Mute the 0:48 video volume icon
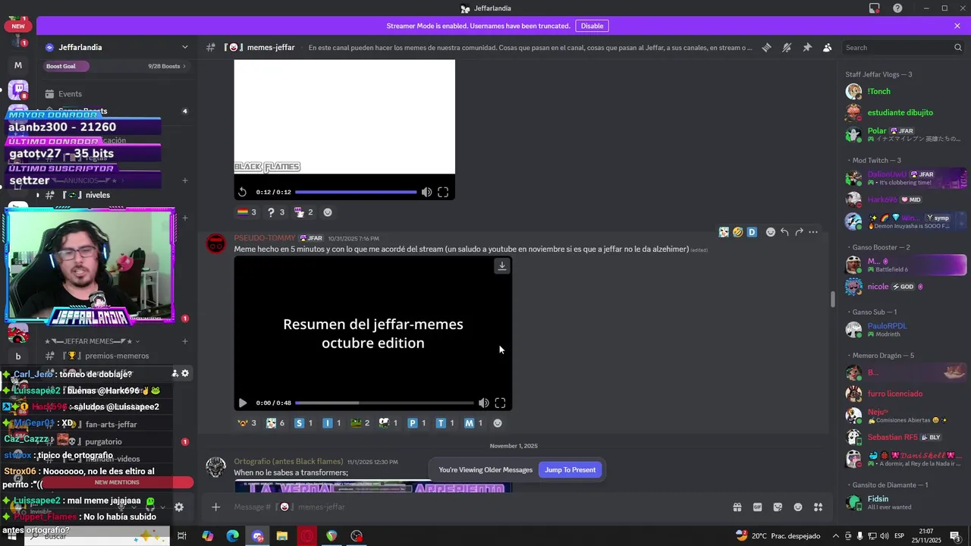 click(x=483, y=403)
